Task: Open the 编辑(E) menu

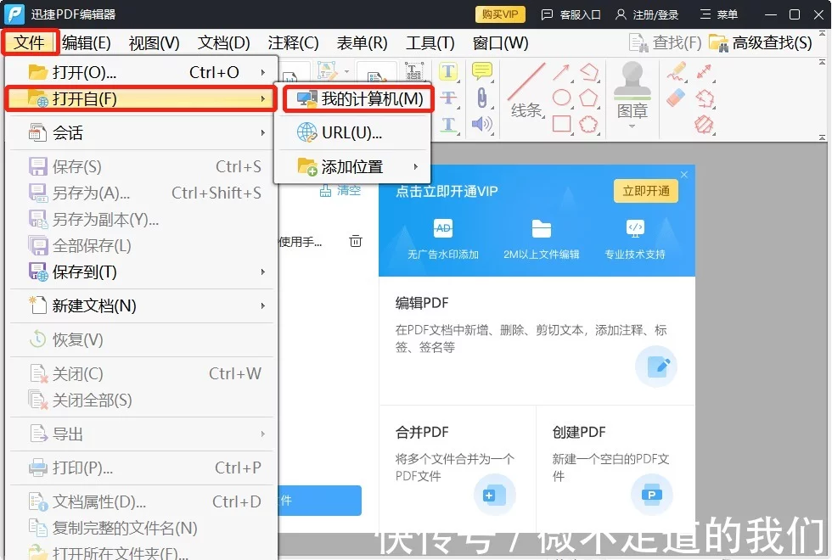Action: [86, 42]
